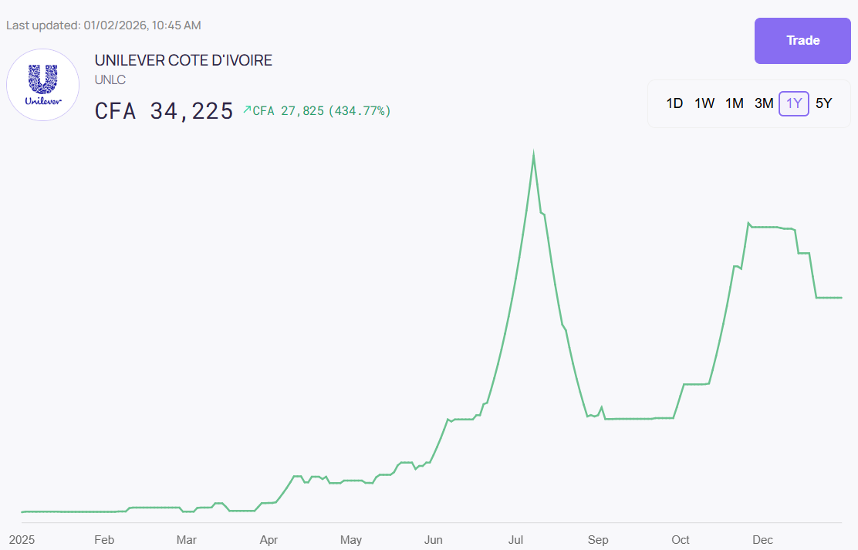This screenshot has height=550, width=858.
Task: Click the UNILEVER COTE D'IVOIRE title
Action: [x=183, y=60]
